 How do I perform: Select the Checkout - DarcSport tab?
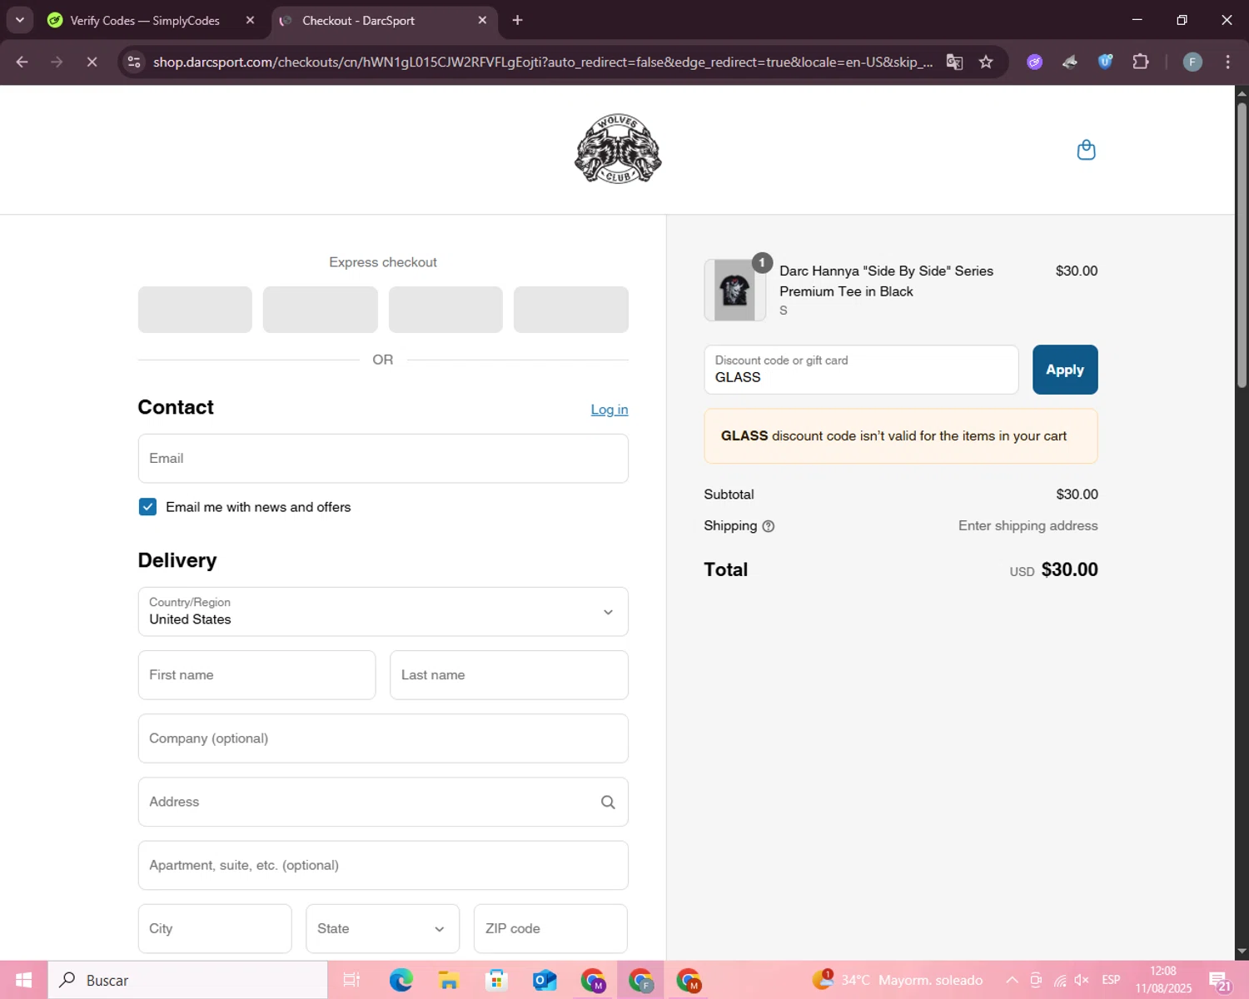point(358,20)
